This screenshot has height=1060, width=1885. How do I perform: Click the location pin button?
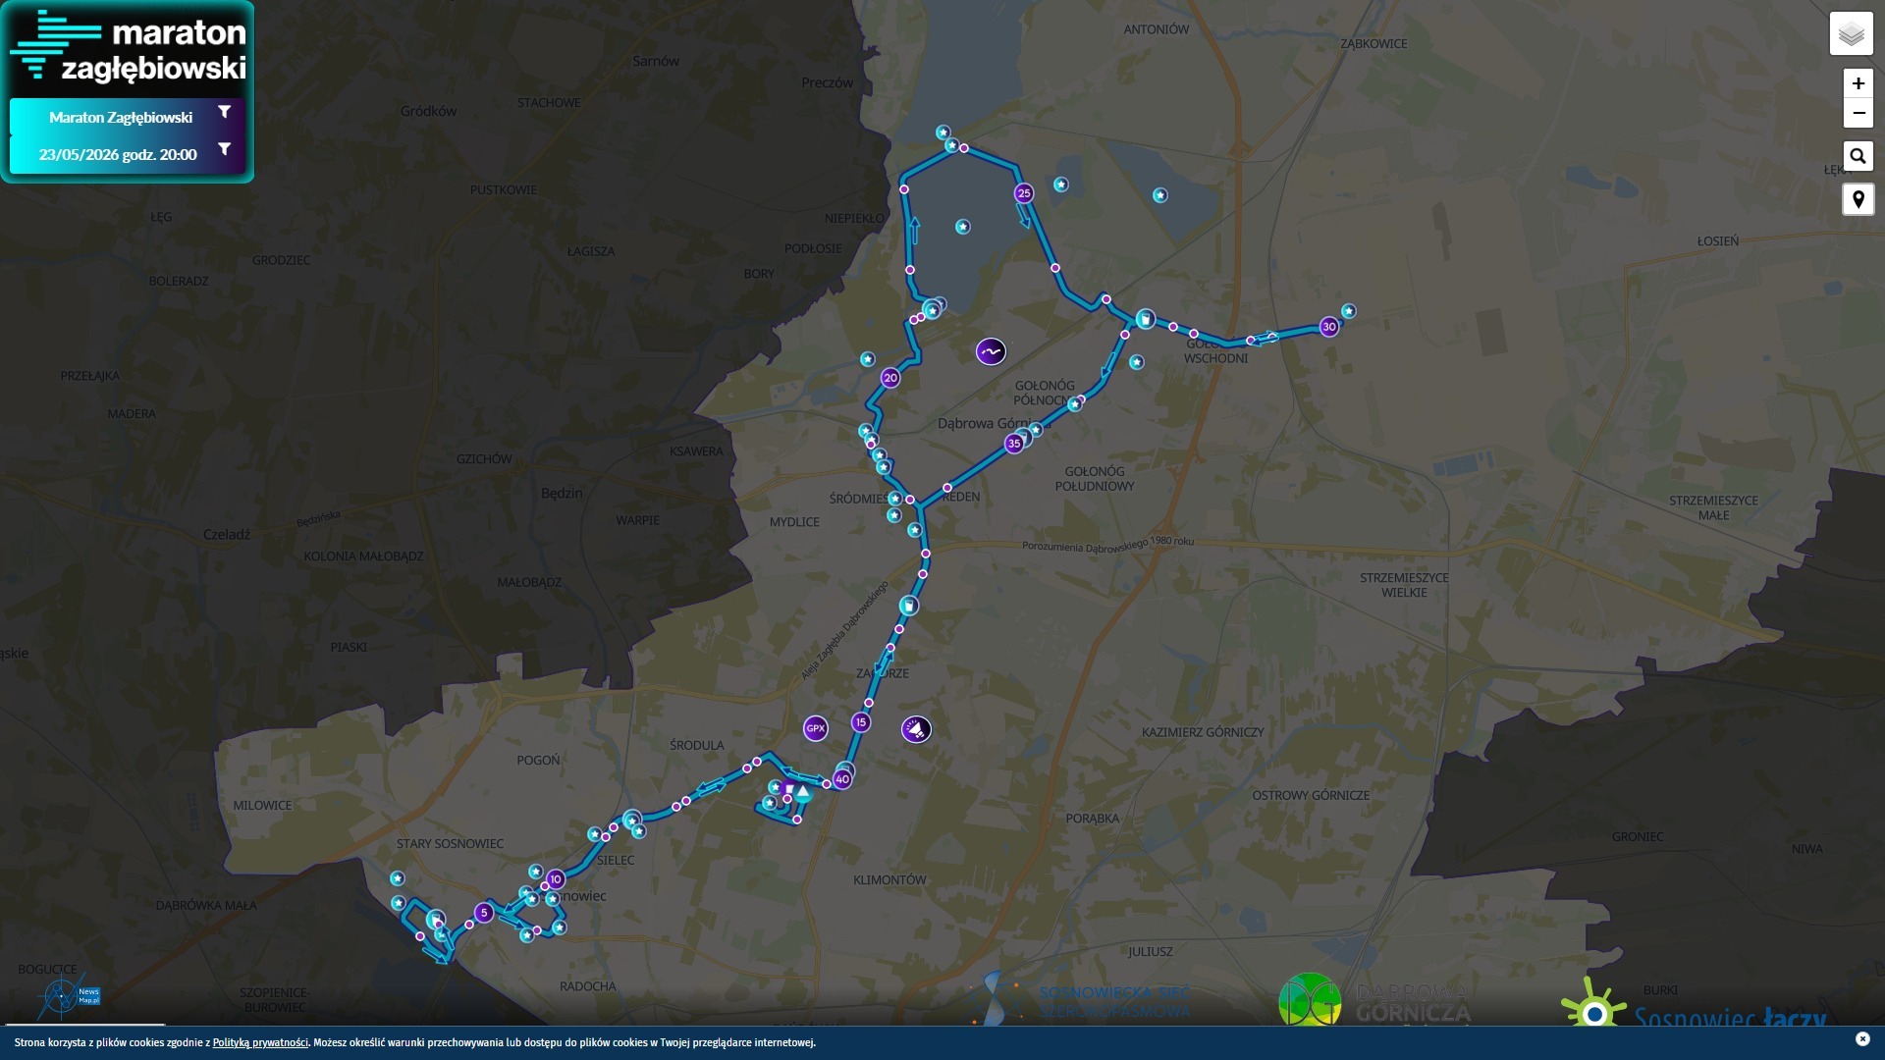(1858, 200)
